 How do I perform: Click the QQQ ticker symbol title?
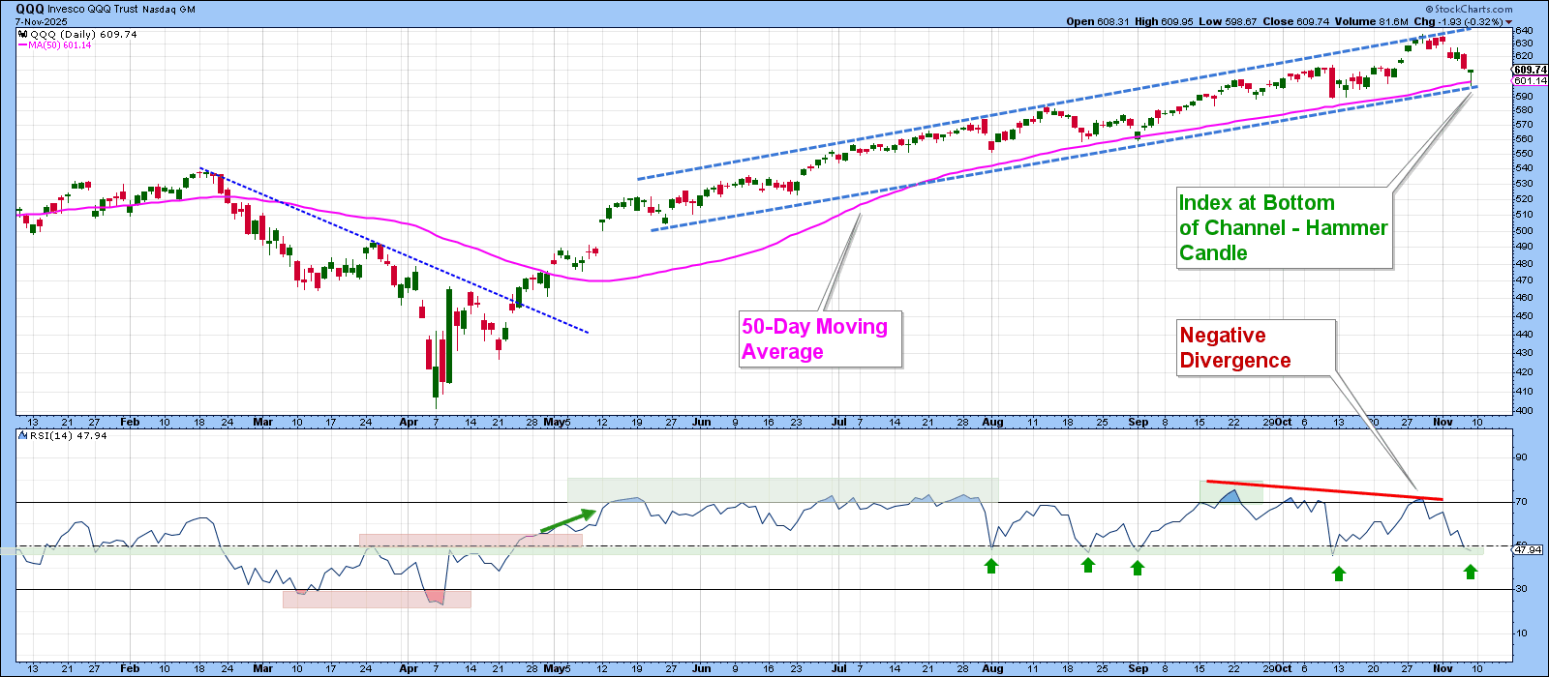pos(30,9)
